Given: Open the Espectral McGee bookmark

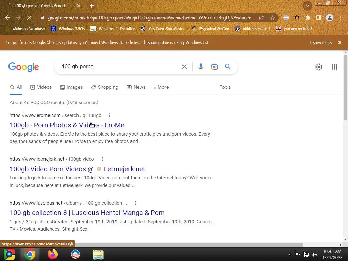Looking at the screenshot, I should tap(210, 29).
